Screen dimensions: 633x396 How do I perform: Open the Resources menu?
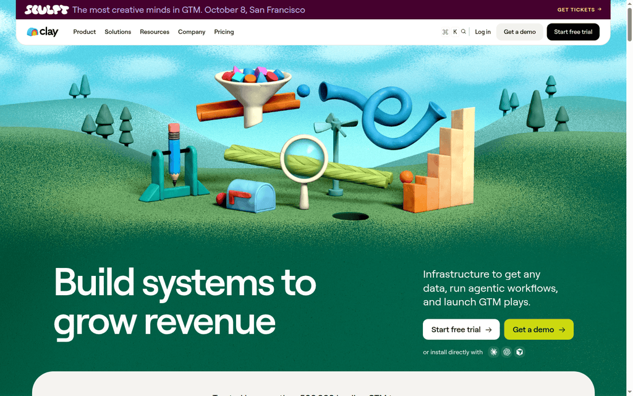(155, 32)
